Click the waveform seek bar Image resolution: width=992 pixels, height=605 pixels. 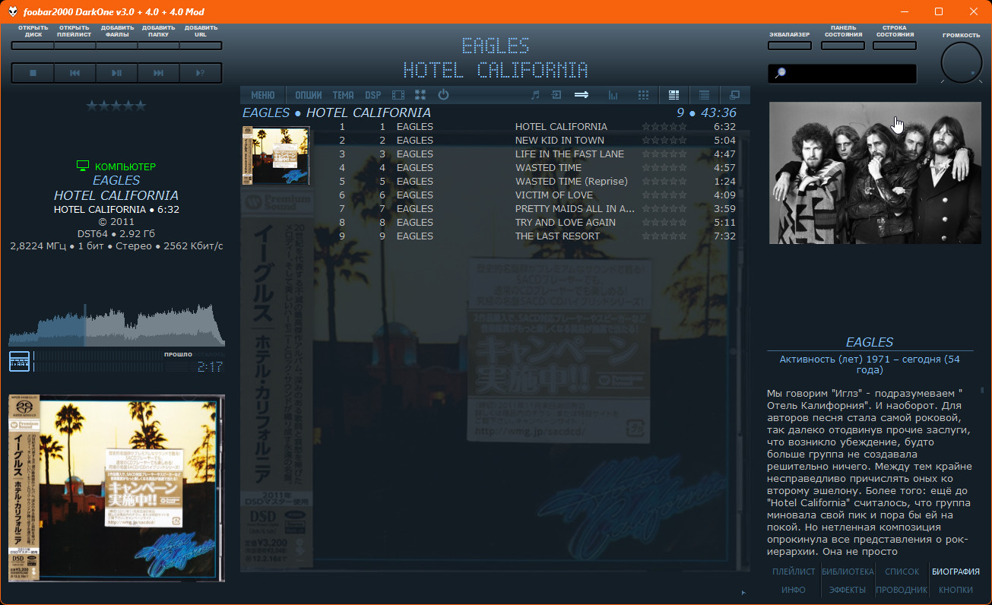point(116,325)
